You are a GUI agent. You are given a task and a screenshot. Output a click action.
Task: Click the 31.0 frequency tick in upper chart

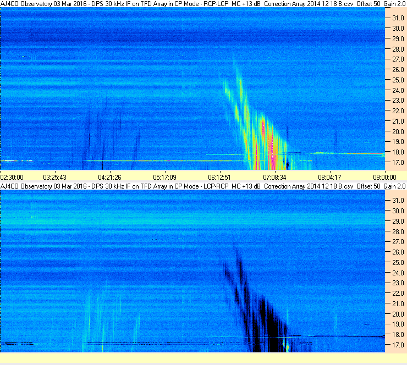click(x=398, y=18)
